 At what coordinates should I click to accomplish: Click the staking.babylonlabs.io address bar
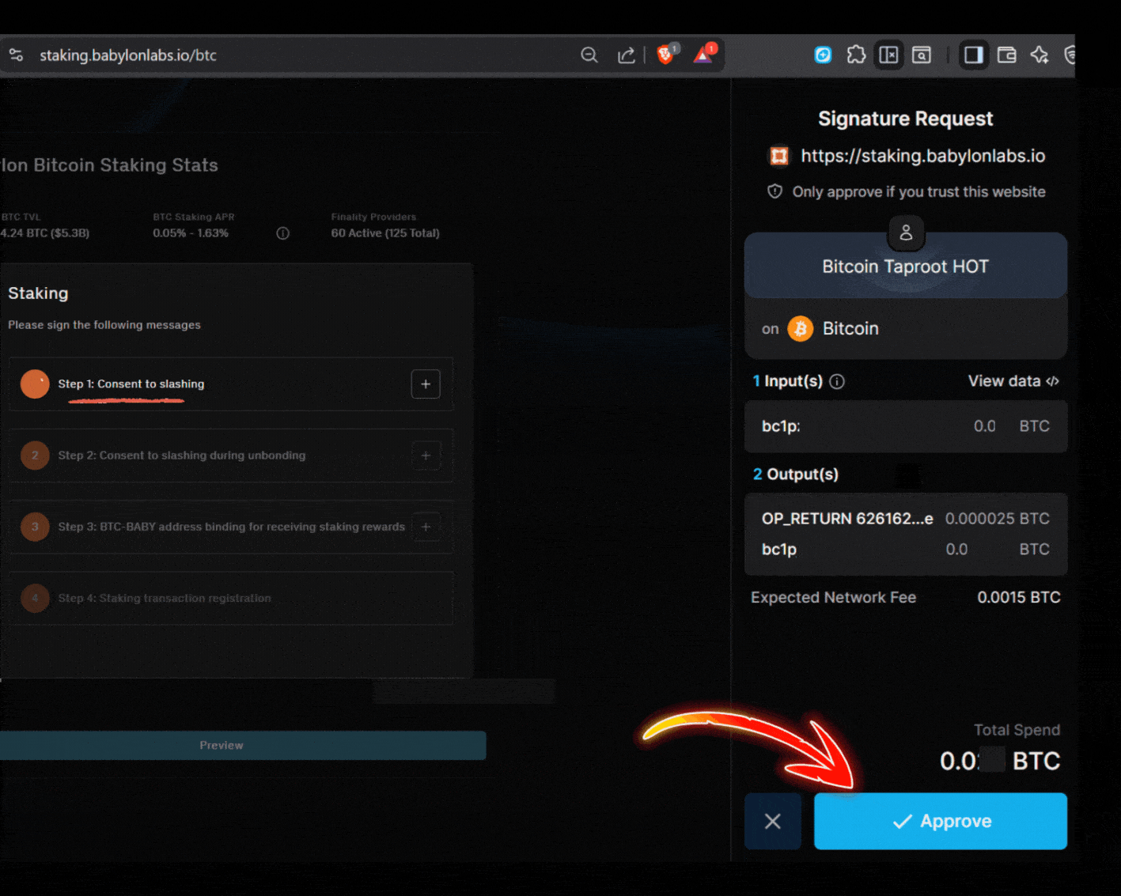(128, 55)
